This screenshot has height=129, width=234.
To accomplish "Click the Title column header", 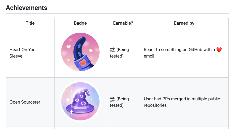I will [x=30, y=23].
